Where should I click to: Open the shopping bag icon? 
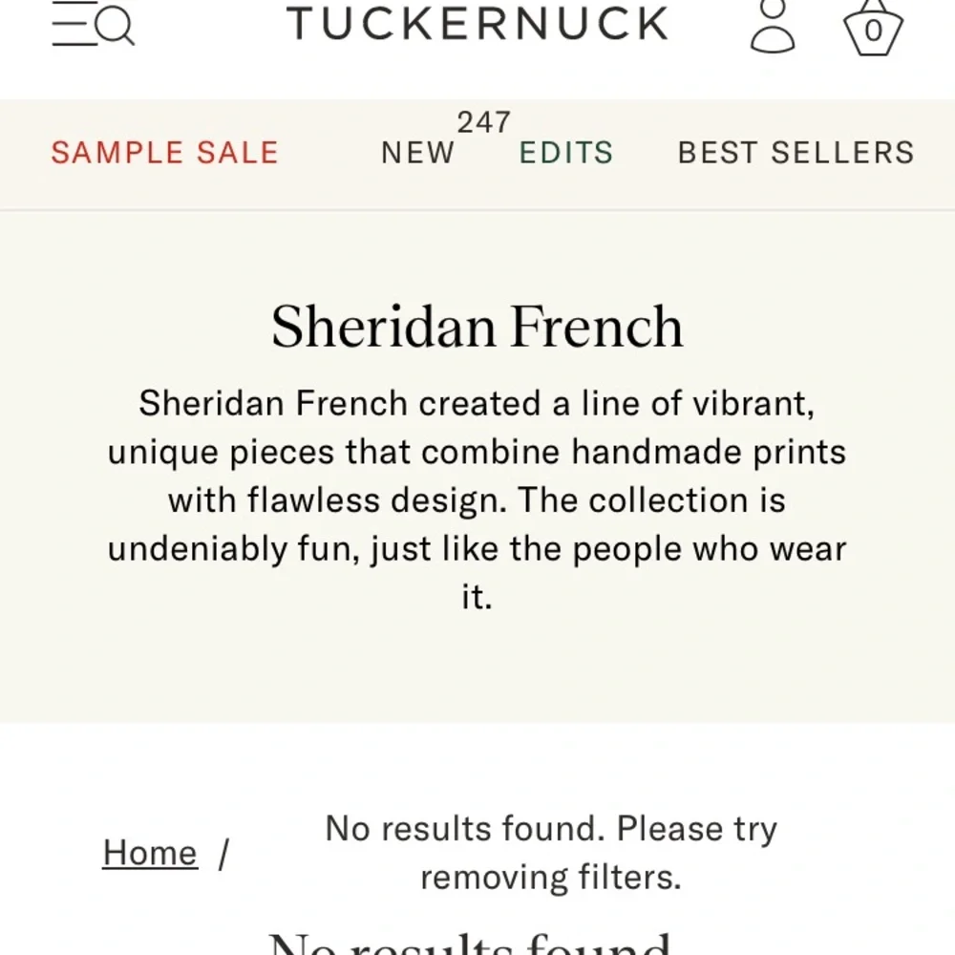(x=873, y=27)
